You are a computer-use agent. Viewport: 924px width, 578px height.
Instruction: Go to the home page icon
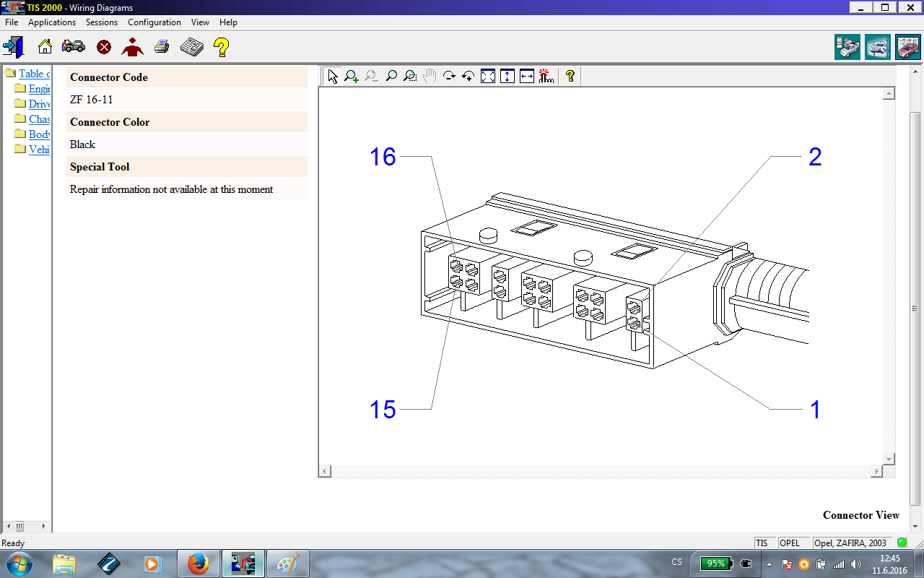tap(45, 48)
